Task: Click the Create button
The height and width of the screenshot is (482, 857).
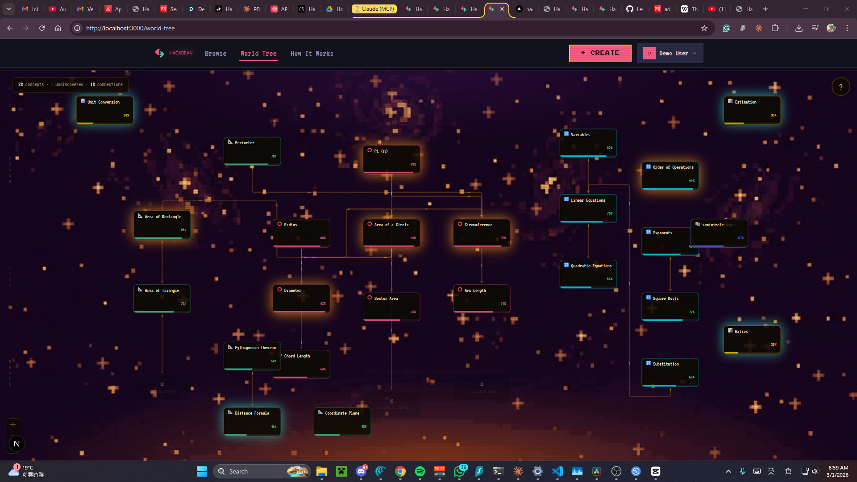Action: tap(600, 53)
